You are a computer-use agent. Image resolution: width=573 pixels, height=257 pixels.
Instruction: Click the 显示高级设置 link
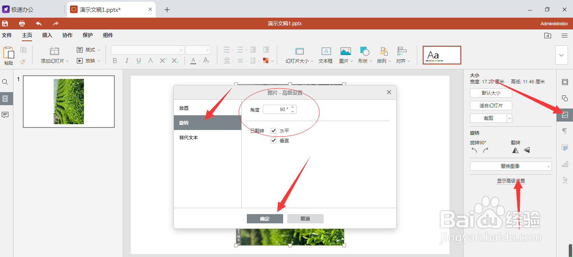pyautogui.click(x=511, y=181)
